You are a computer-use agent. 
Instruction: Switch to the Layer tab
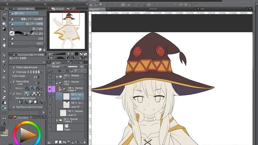click(x=56, y=63)
